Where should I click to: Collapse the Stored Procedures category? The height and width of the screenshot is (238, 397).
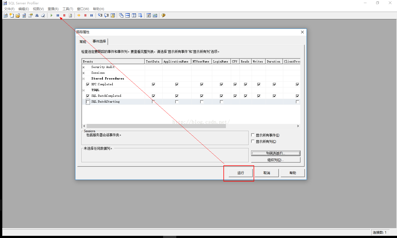84,79
